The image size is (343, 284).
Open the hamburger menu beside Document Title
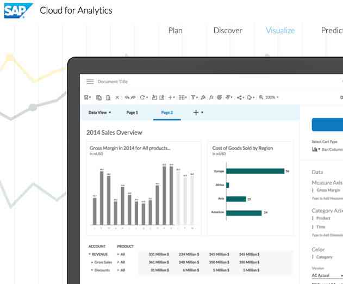[x=90, y=82]
